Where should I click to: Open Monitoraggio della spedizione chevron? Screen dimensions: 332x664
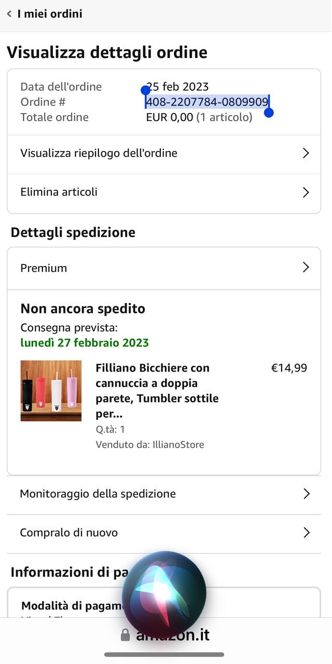[306, 494]
